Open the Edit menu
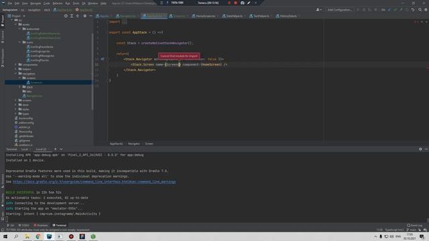The image size is (429, 241). [17, 3]
